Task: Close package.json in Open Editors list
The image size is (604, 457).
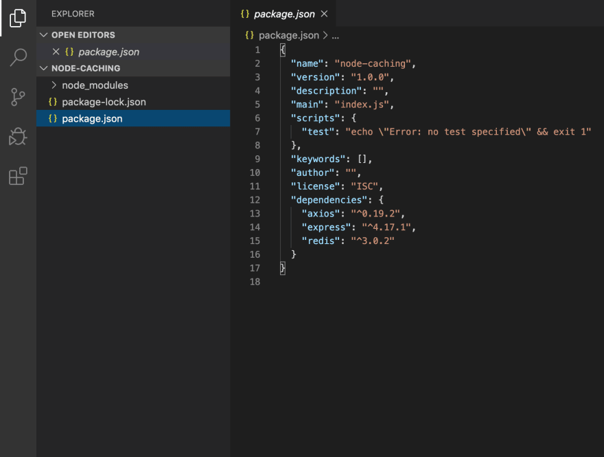Action: pyautogui.click(x=56, y=52)
